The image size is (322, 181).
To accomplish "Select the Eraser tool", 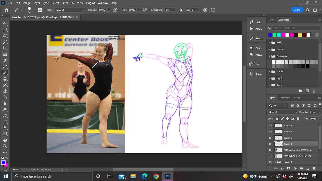I will point(5,91).
